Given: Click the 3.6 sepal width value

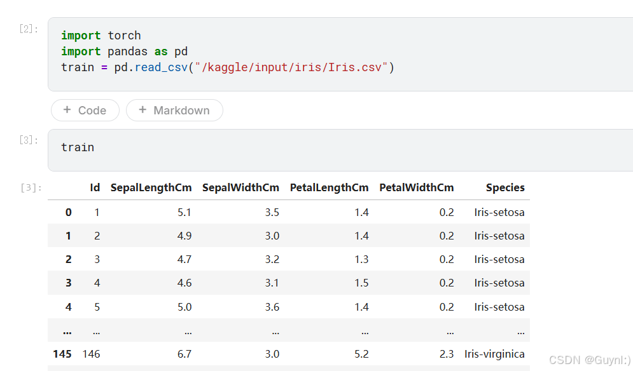Looking at the screenshot, I should click(x=272, y=307).
